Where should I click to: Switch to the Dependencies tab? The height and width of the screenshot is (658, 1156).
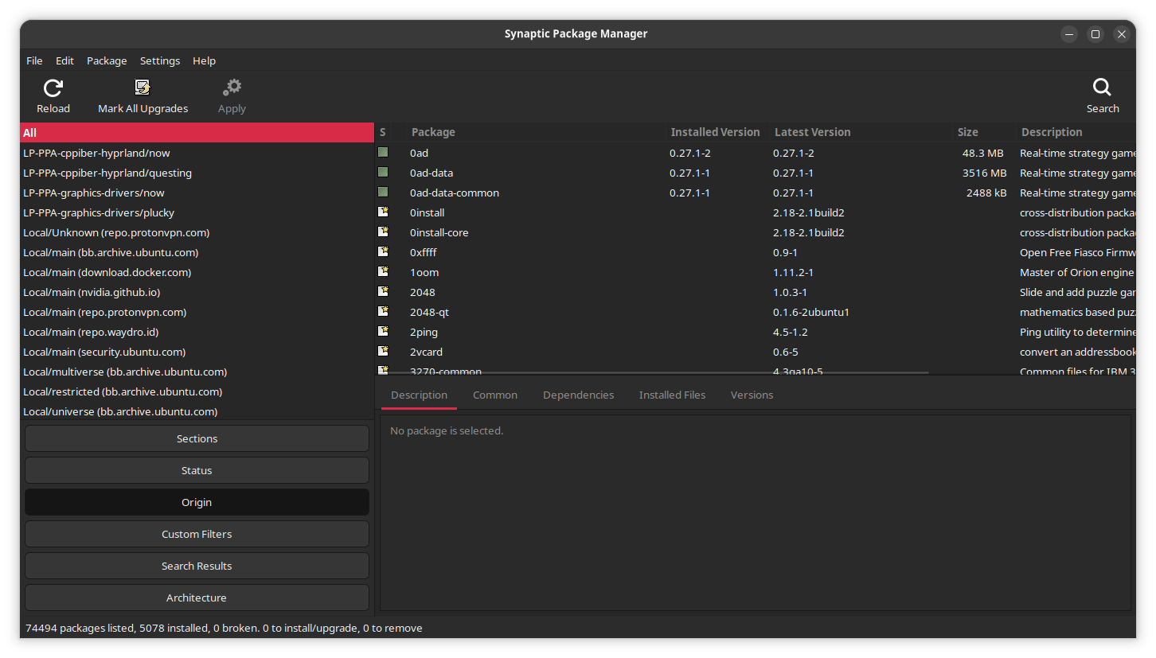578,395
